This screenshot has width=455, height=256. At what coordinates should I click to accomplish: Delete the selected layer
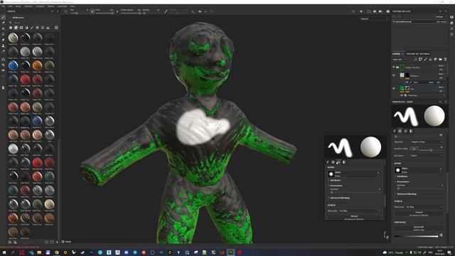click(446, 60)
